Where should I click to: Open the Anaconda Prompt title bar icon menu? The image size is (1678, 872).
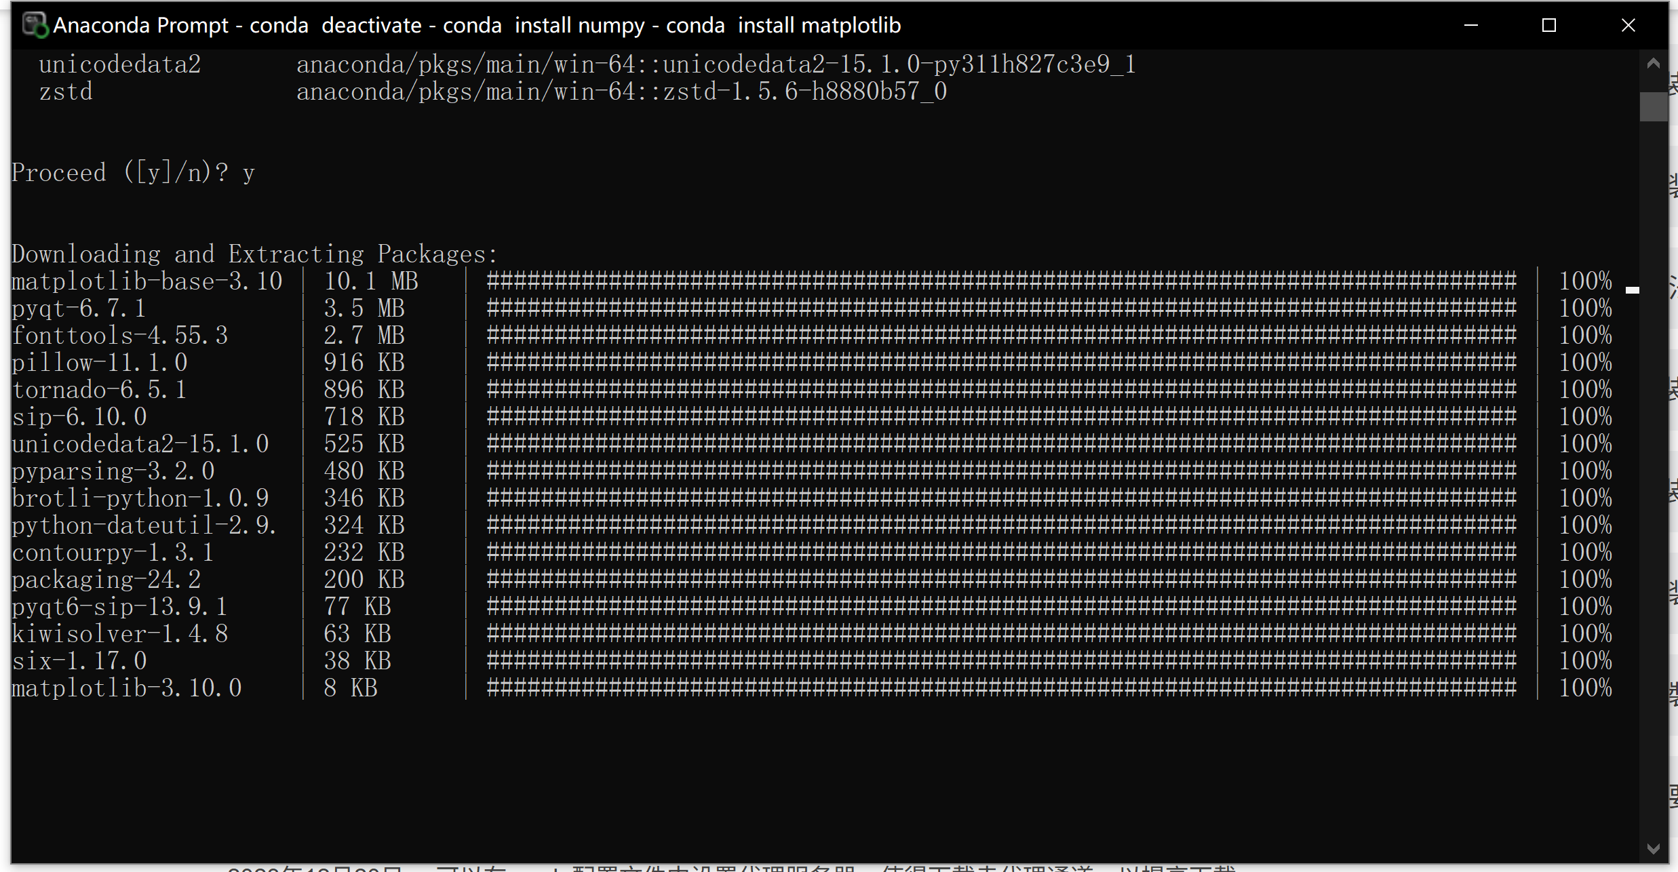(34, 25)
